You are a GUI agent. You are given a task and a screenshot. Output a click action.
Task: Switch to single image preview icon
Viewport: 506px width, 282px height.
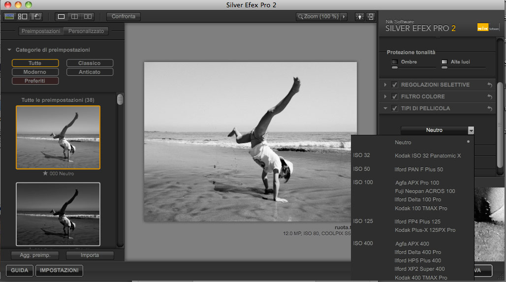pos(62,16)
